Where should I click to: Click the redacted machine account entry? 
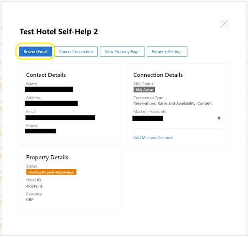[x=148, y=118]
